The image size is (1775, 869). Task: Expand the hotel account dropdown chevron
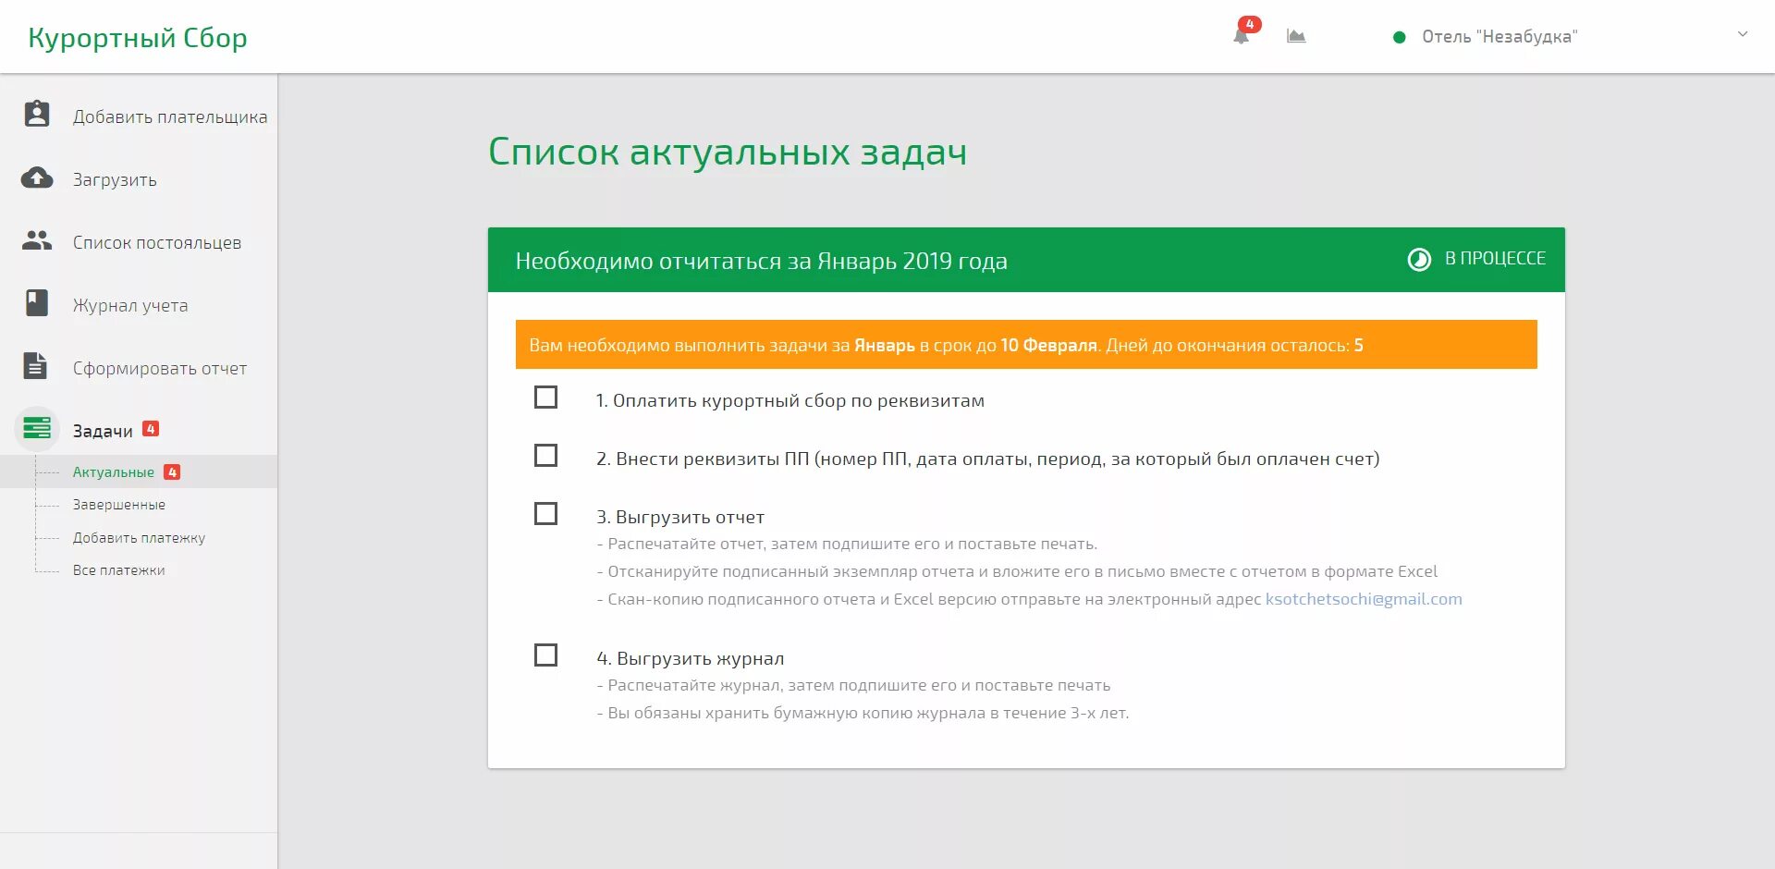[x=1743, y=34]
